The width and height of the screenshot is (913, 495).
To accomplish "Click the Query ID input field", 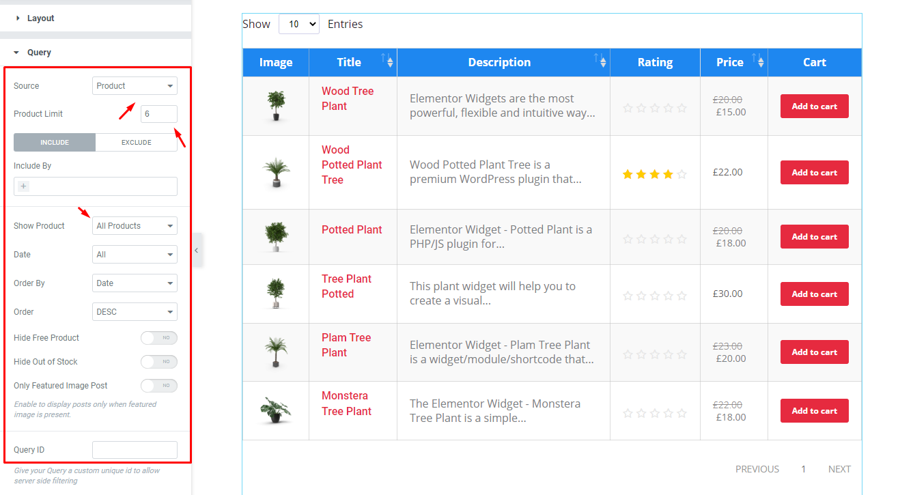I will [135, 449].
